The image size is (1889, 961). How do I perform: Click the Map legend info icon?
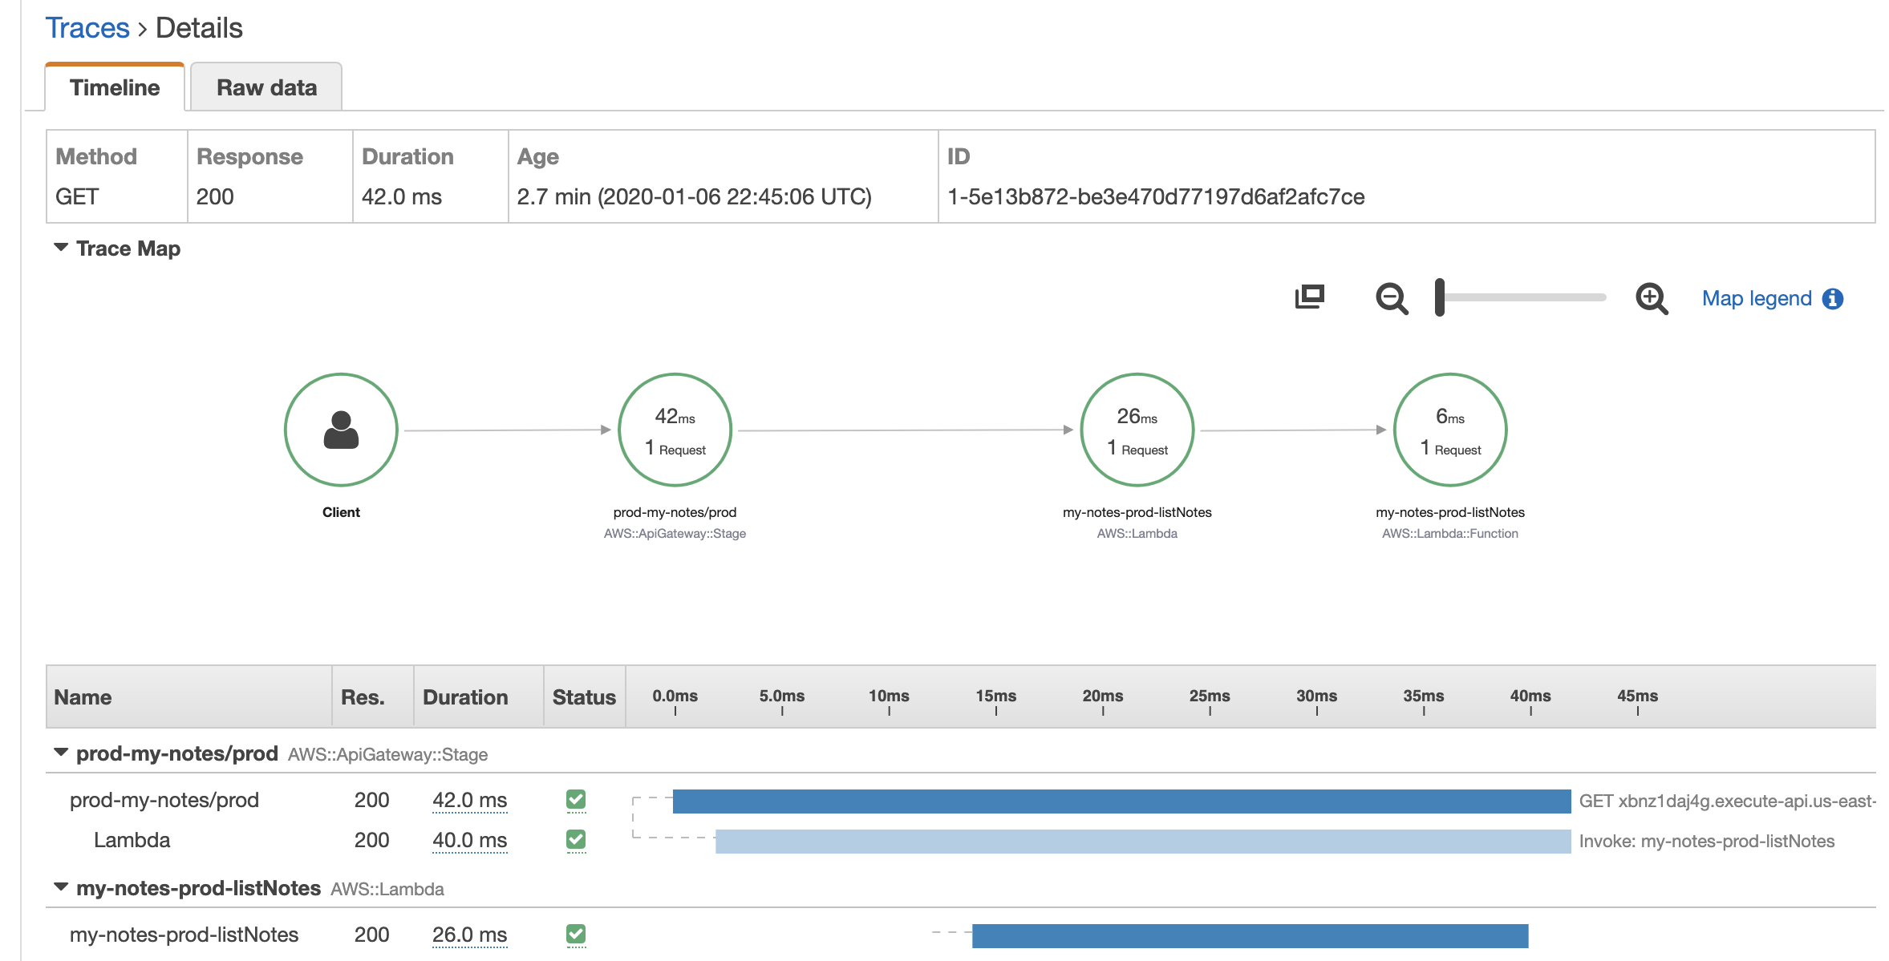click(1833, 299)
